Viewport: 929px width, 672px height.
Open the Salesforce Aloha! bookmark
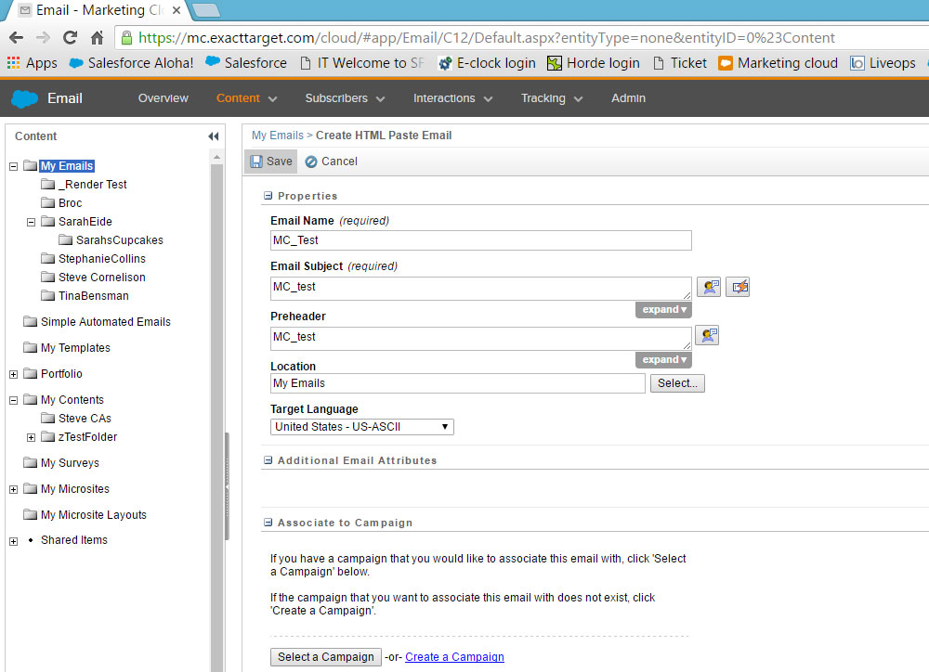tap(131, 63)
